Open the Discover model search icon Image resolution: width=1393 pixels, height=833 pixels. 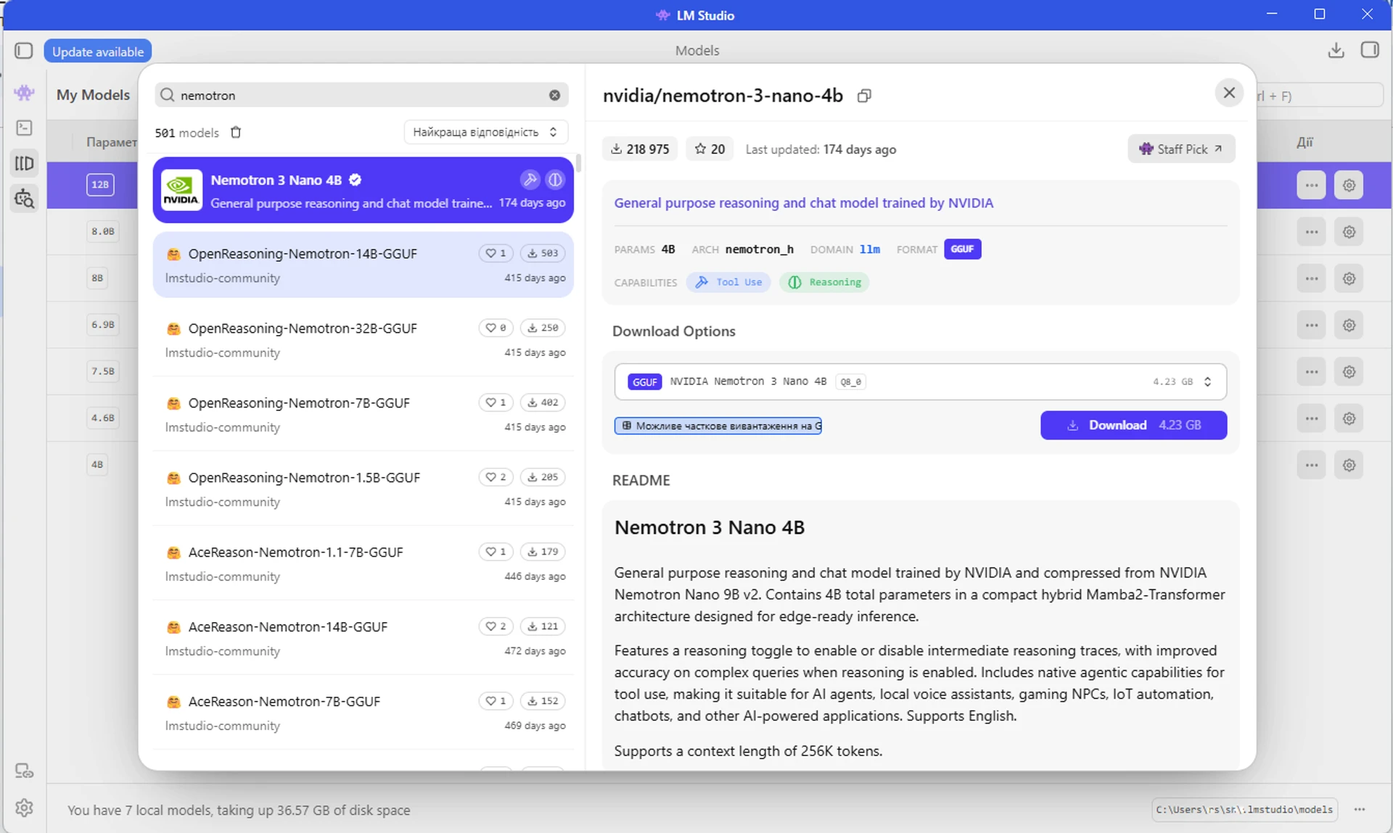[24, 198]
